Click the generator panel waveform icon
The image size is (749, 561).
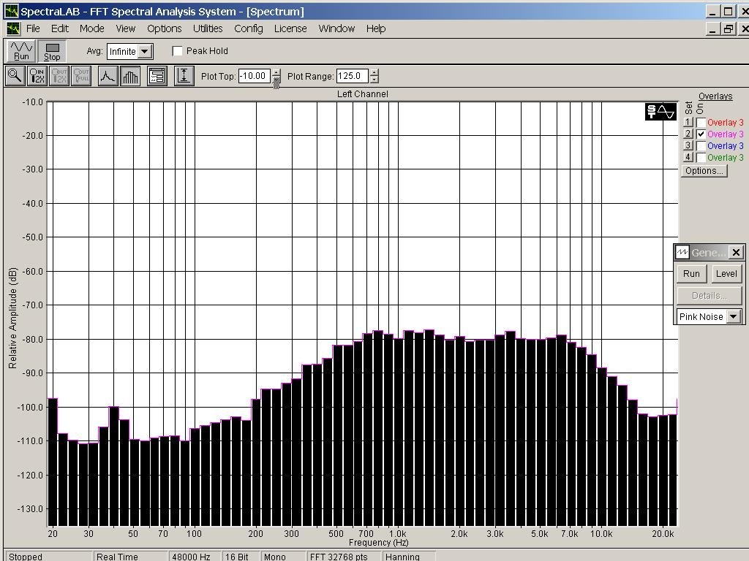click(682, 252)
